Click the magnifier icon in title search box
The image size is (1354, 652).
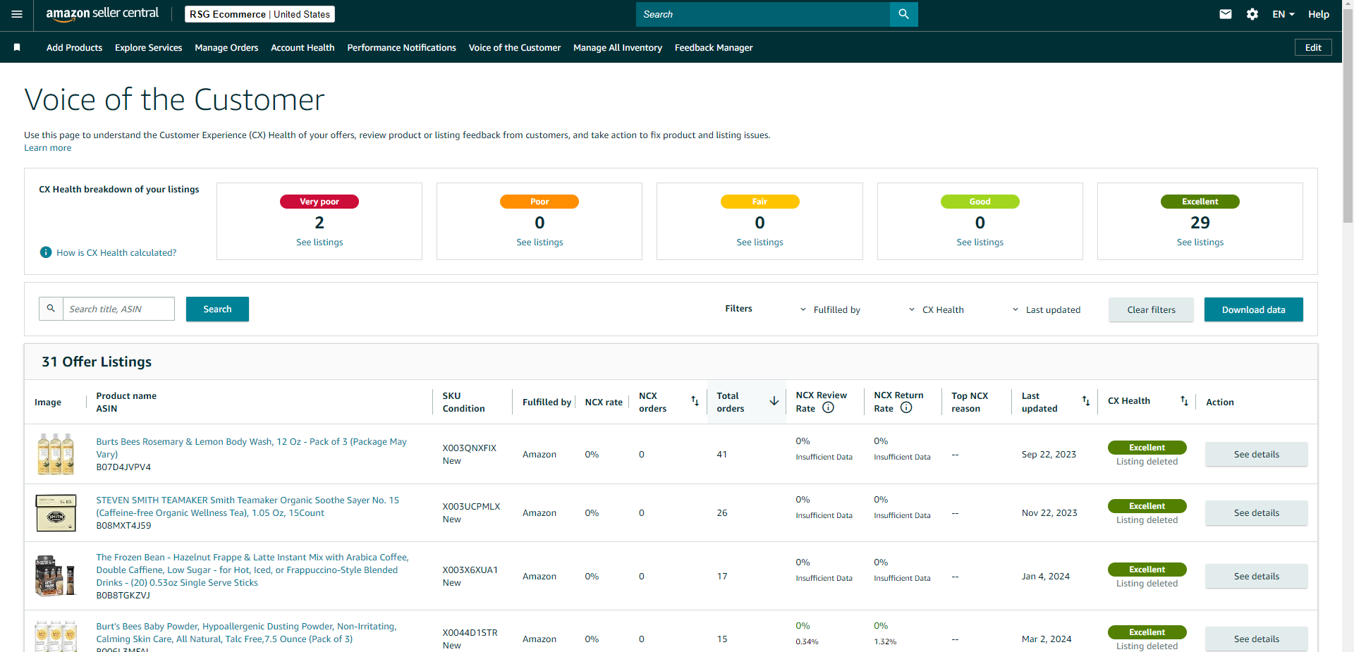click(x=51, y=309)
